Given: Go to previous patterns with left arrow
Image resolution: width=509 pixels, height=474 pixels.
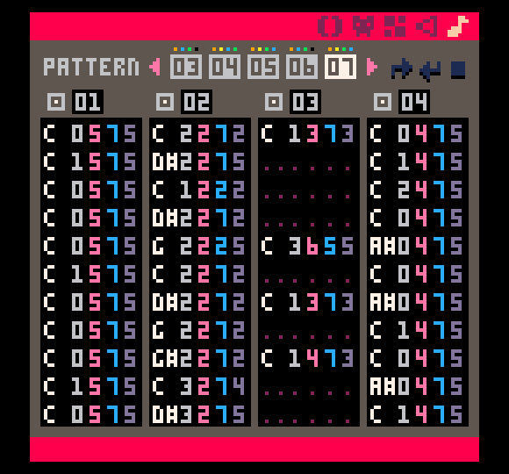Looking at the screenshot, I should [155, 67].
